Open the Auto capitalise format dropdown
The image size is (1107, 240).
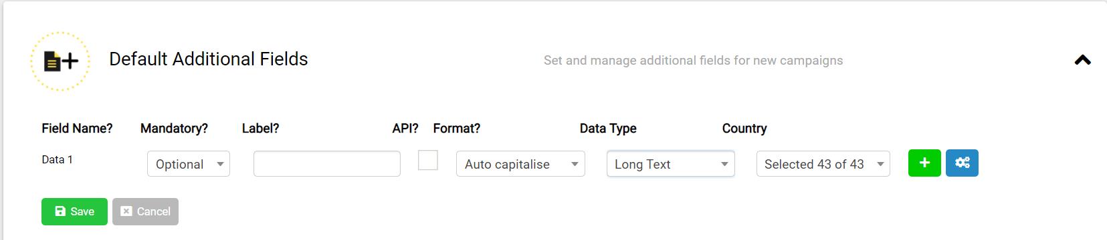coord(520,164)
